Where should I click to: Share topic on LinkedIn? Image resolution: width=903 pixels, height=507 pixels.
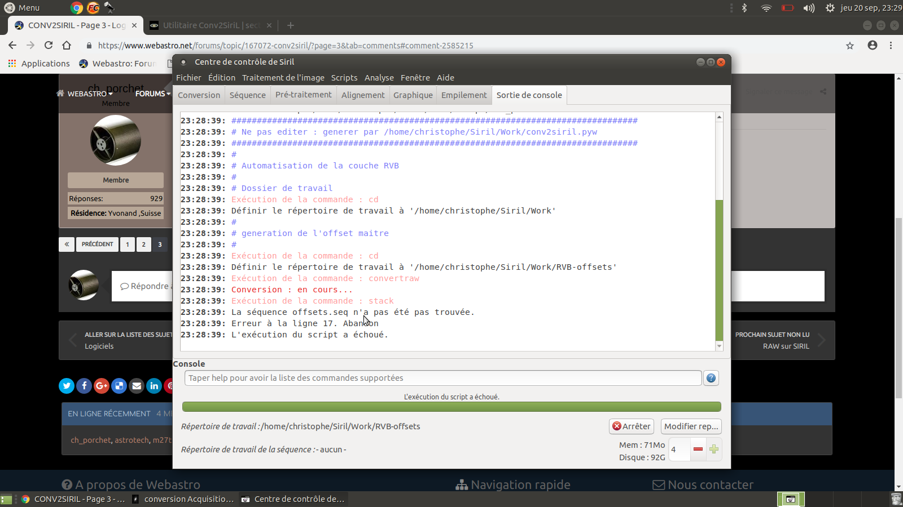(154, 385)
